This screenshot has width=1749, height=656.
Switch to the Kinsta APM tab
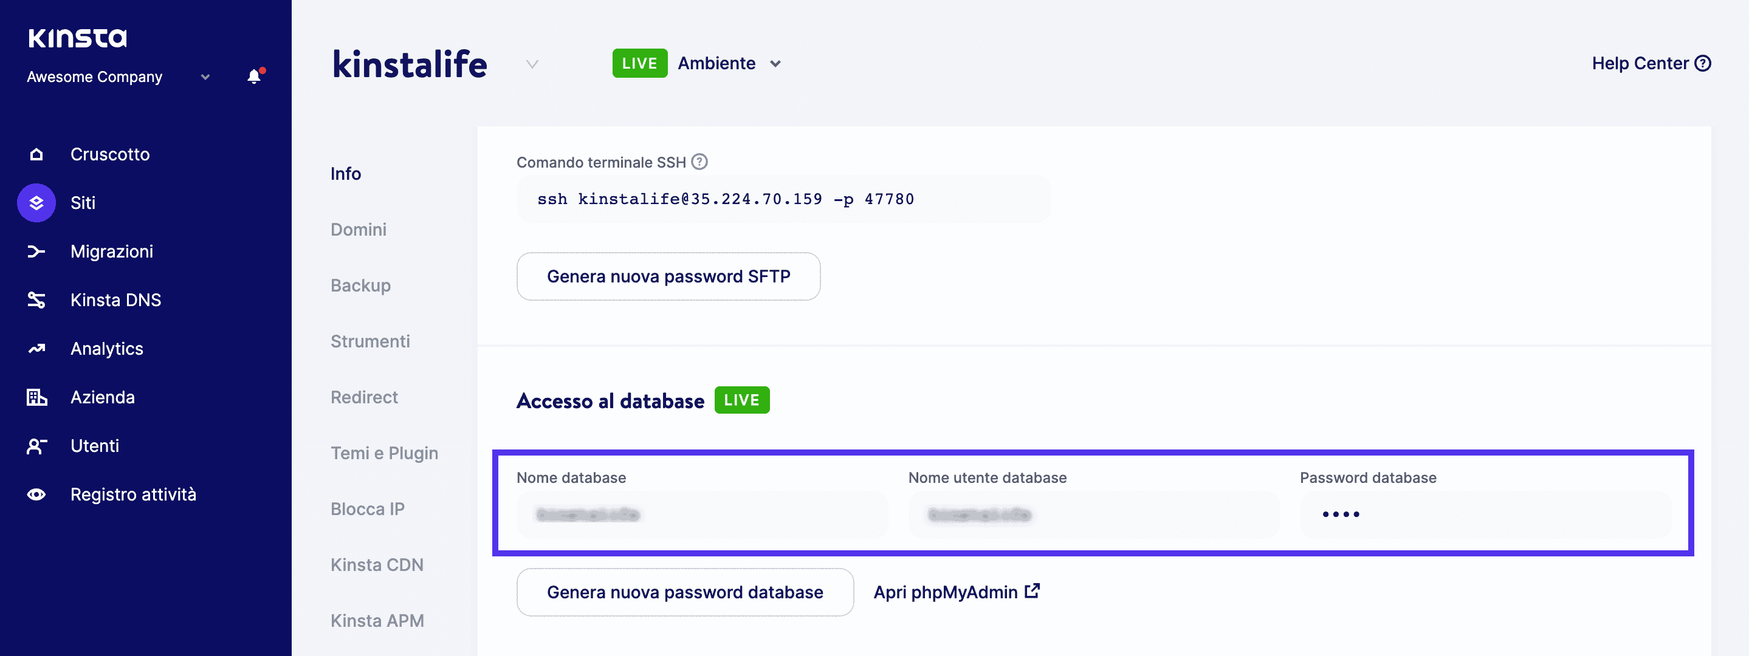pyautogui.click(x=377, y=621)
